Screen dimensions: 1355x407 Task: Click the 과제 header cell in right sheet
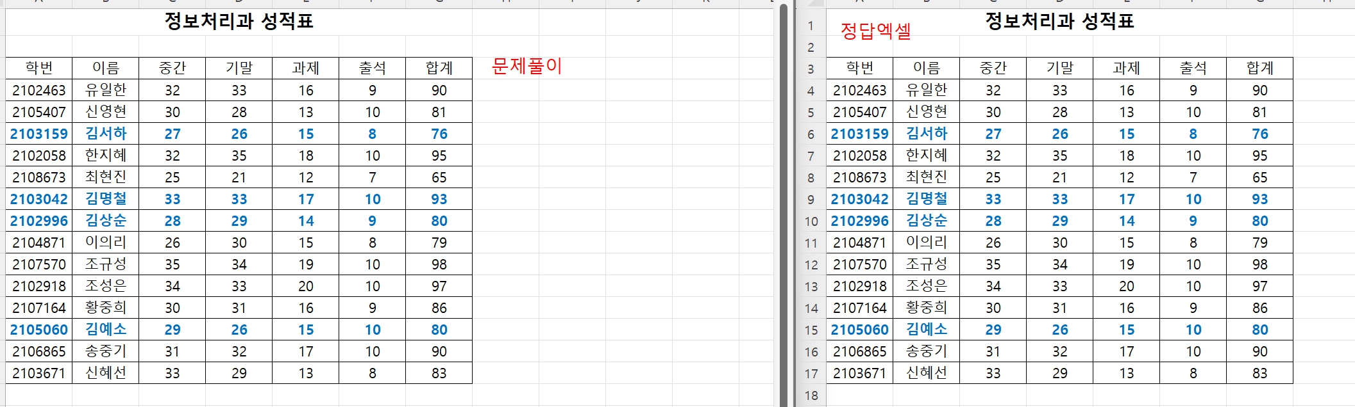point(1126,68)
